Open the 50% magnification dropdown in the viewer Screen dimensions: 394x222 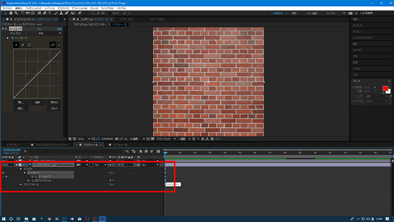[x=82, y=139]
